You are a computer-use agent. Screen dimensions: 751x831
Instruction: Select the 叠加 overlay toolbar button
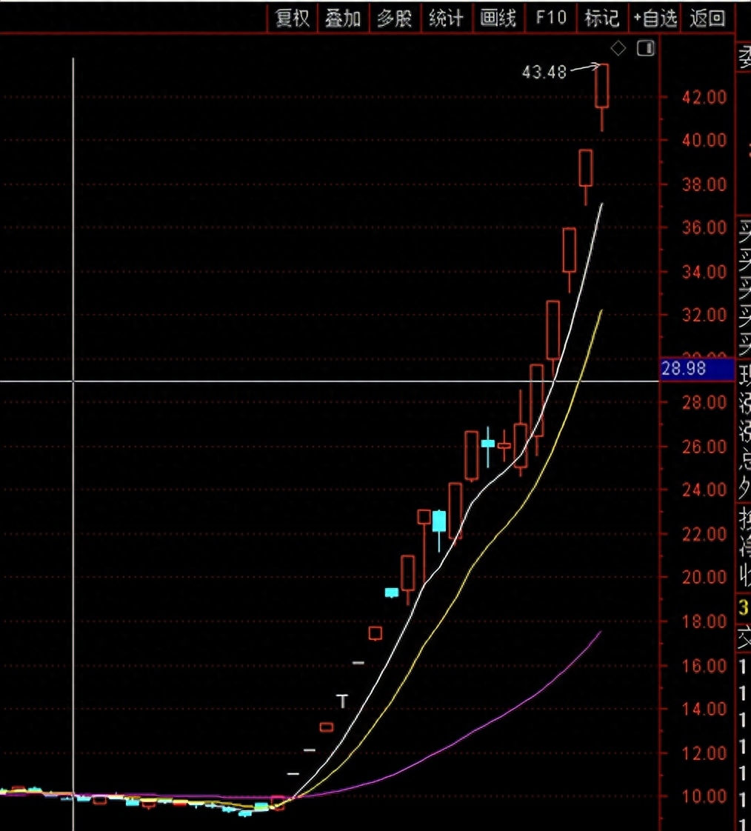click(344, 19)
